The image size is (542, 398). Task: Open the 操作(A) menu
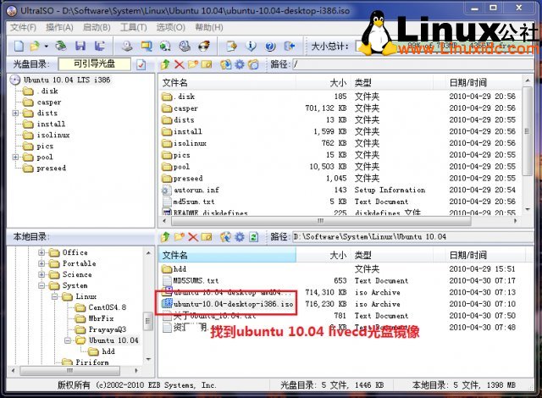pyautogui.click(x=59, y=27)
